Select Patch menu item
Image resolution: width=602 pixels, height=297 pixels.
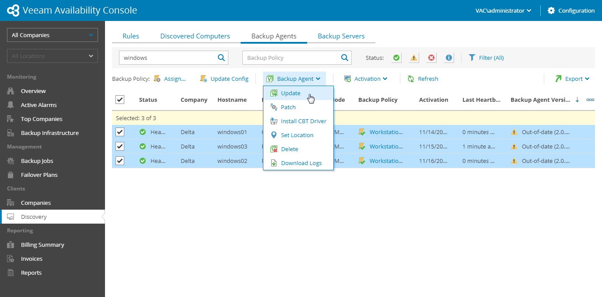coord(298,107)
